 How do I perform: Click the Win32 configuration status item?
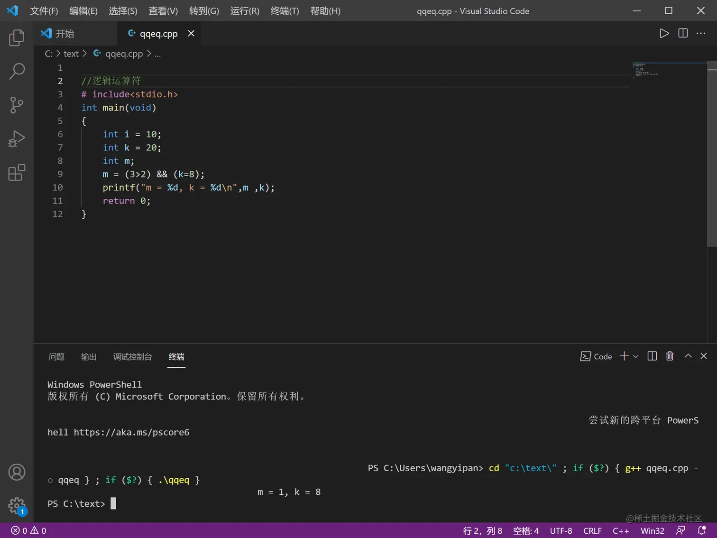652,530
